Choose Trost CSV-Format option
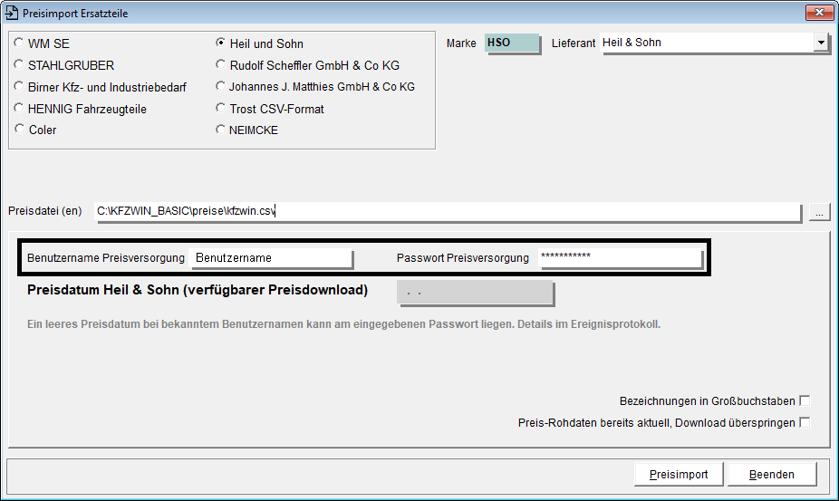 [220, 108]
